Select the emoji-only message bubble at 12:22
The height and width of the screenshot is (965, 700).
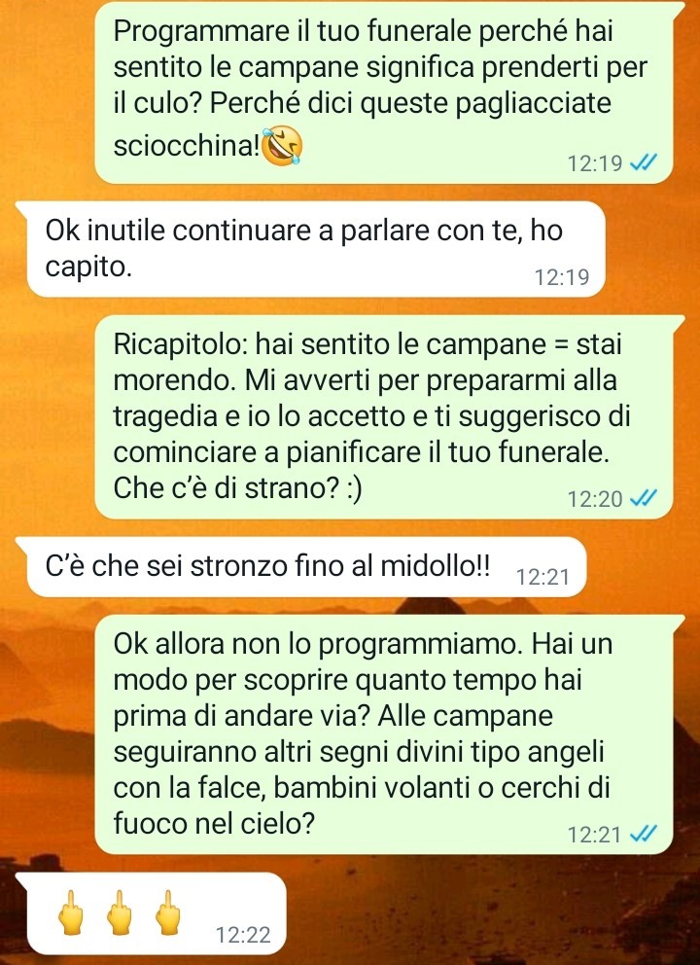(x=151, y=913)
